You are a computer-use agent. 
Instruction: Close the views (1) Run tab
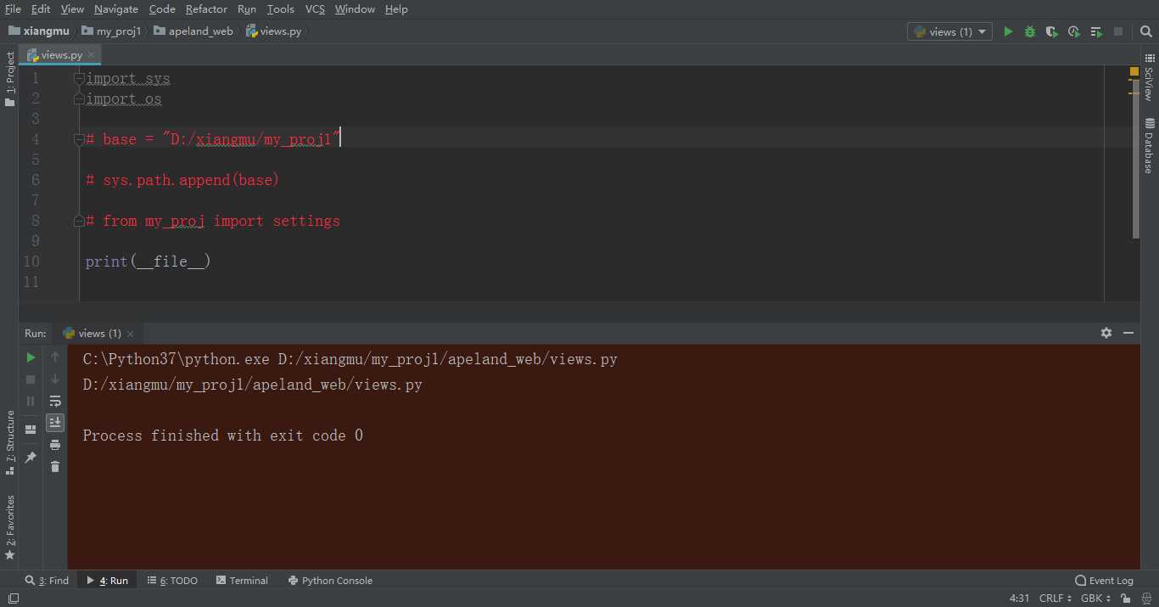[x=130, y=334]
